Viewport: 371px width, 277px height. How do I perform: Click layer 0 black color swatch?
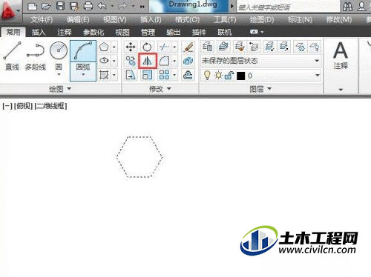point(240,76)
